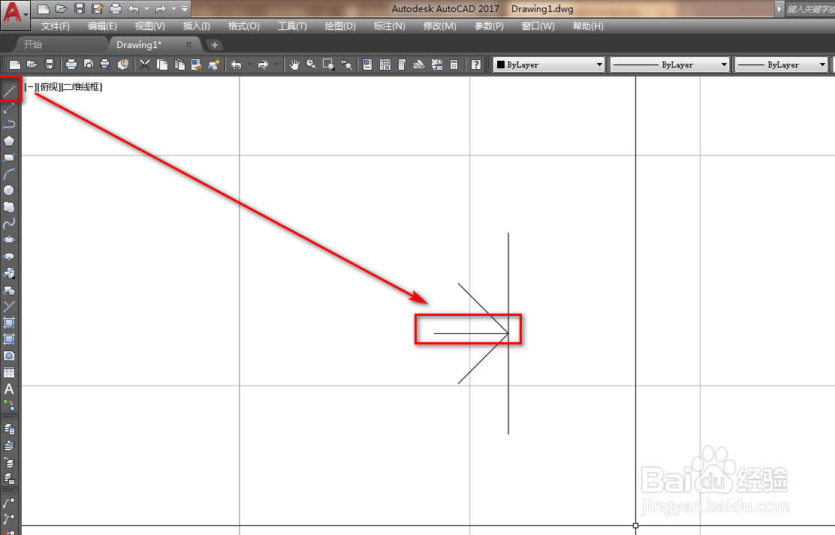This screenshot has height=535, width=835.
Task: Open the Markup Set Manager icon
Action: [437, 65]
